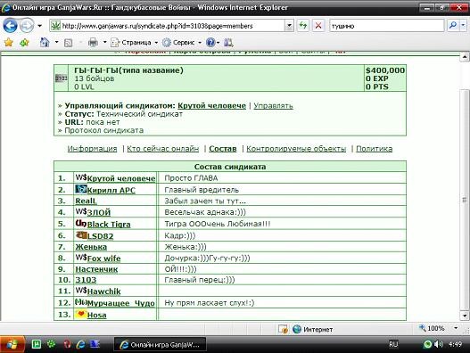Open member Hosa profile
Viewport: 470px width, 353px height.
tap(97, 316)
